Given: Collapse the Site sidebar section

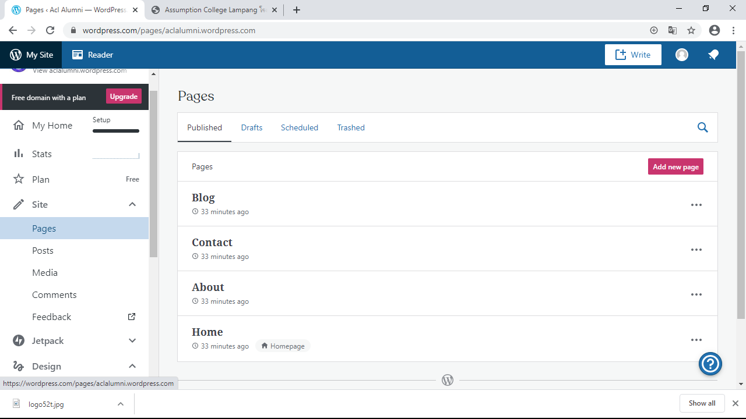Looking at the screenshot, I should (x=132, y=204).
